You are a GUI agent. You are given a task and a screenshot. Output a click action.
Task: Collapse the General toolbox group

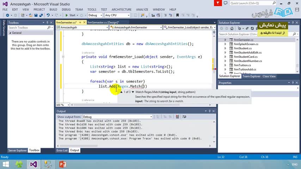click(x=10, y=33)
